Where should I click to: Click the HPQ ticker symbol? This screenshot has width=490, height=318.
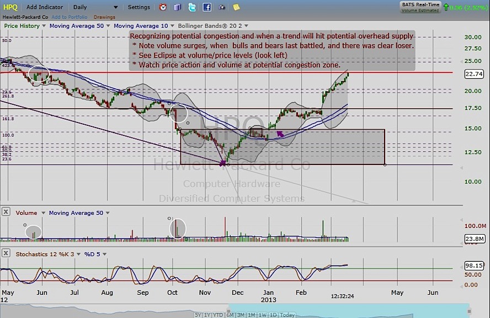(x=10, y=7)
